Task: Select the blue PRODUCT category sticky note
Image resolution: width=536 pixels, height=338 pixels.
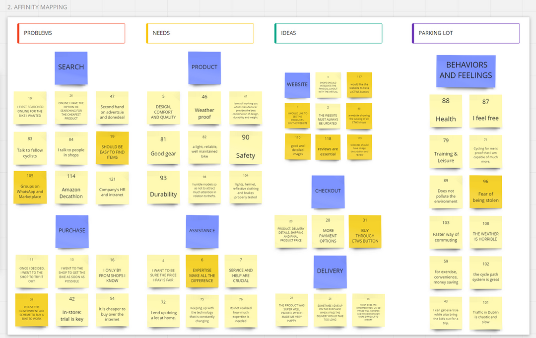Action: point(204,68)
